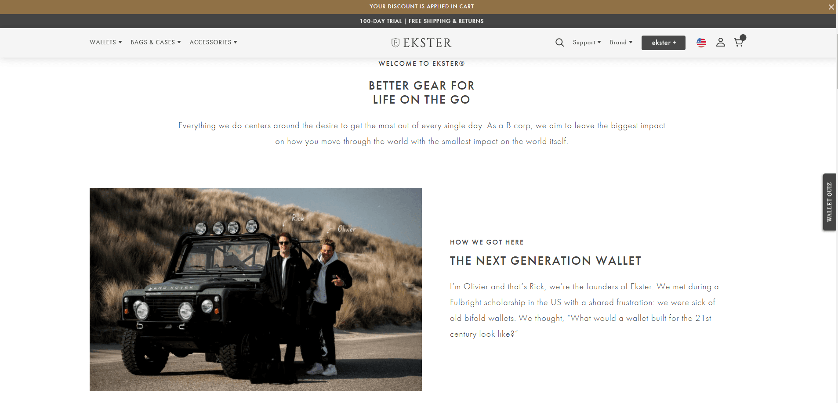Click the EKSTER wordmark text
The height and width of the screenshot is (403, 838).
click(427, 43)
